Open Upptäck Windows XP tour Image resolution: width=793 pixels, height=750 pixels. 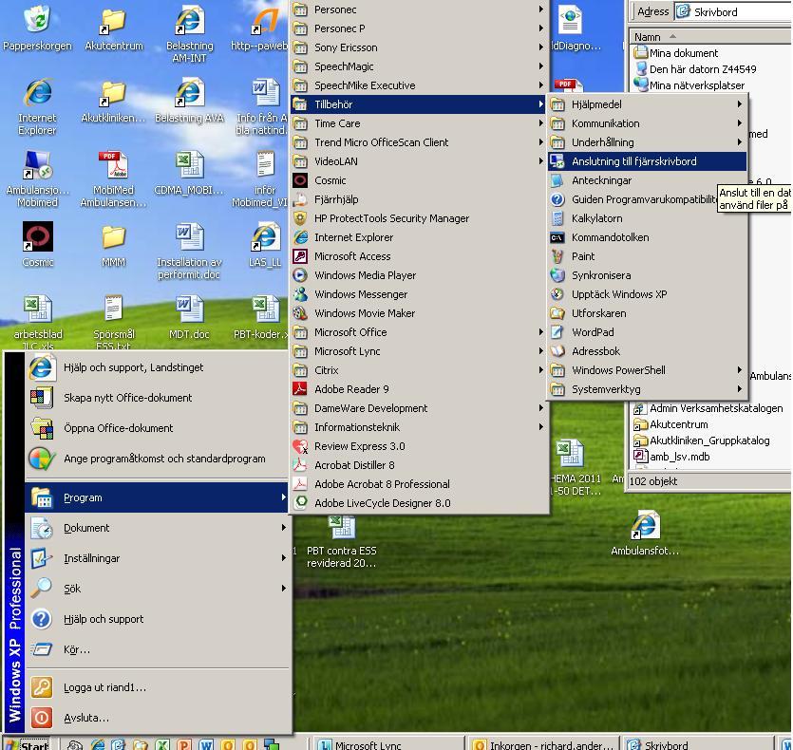[647, 294]
